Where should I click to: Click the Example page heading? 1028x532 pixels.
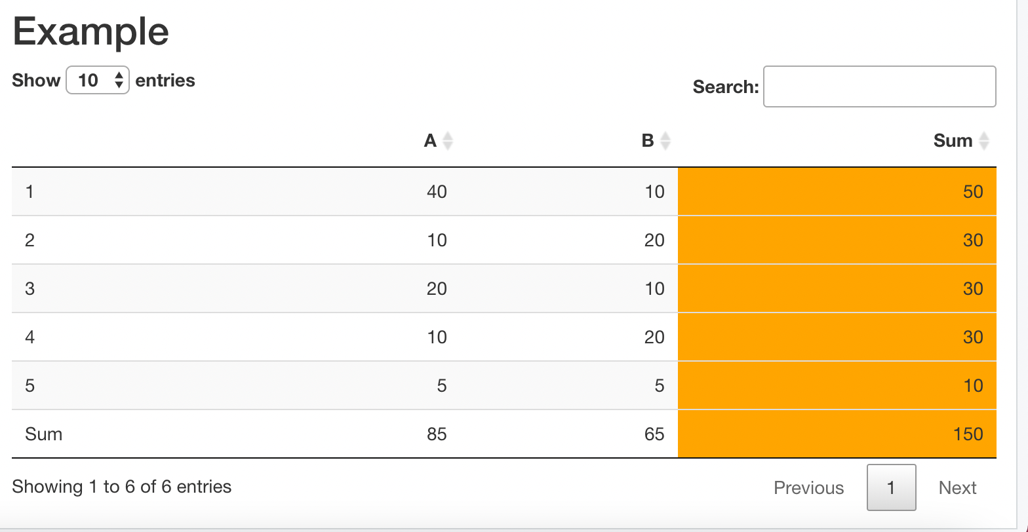(x=90, y=31)
